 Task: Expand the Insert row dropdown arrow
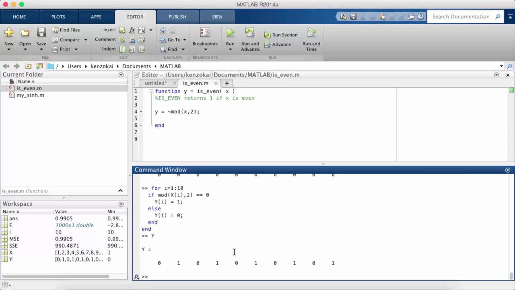pyautogui.click(x=151, y=30)
